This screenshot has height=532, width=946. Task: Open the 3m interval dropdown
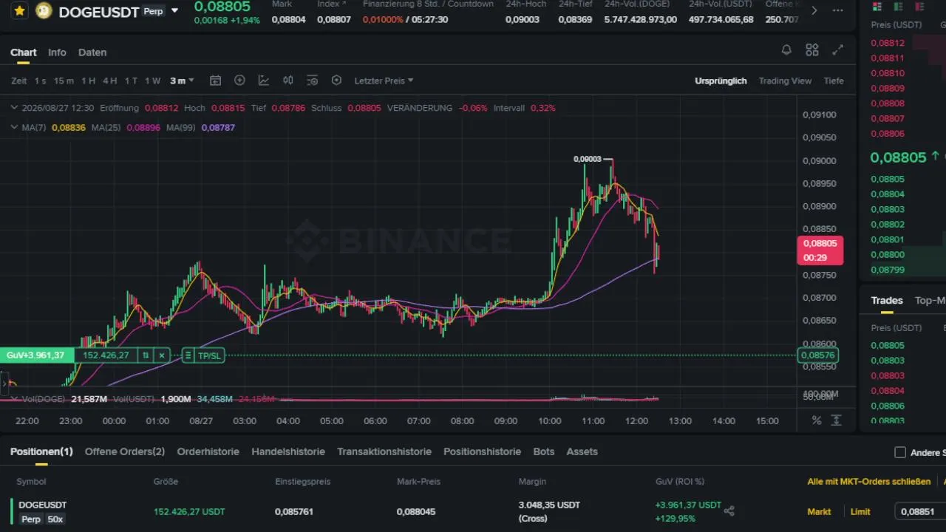coord(182,81)
